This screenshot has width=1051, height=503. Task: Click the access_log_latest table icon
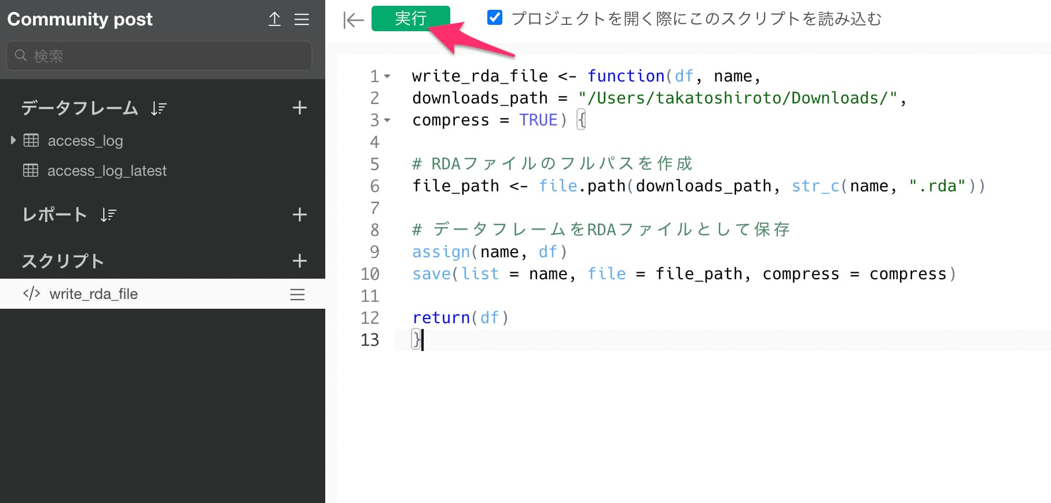pos(31,170)
